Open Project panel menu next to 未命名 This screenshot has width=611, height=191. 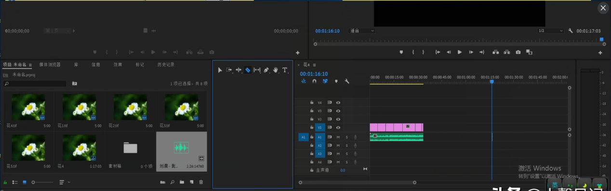[x=30, y=64]
